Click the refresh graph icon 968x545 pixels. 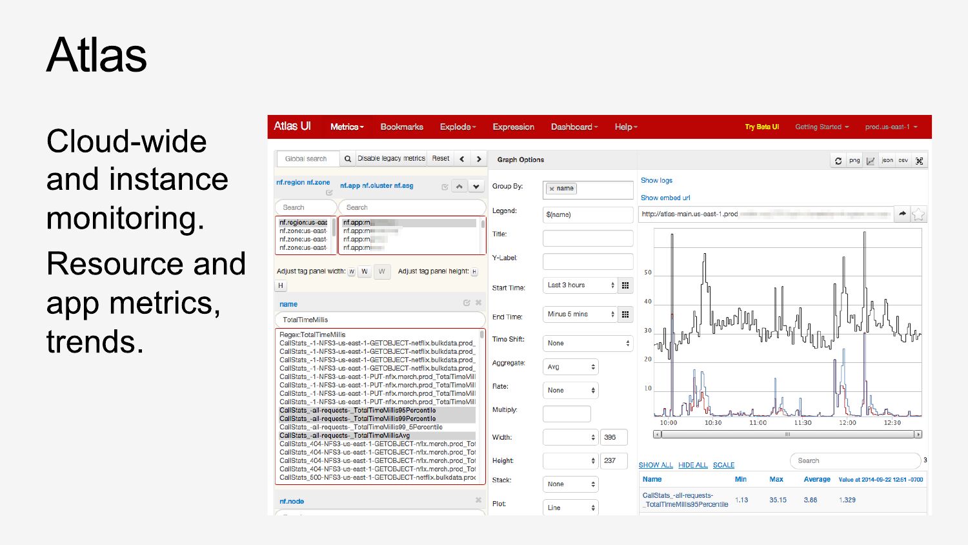coord(838,161)
